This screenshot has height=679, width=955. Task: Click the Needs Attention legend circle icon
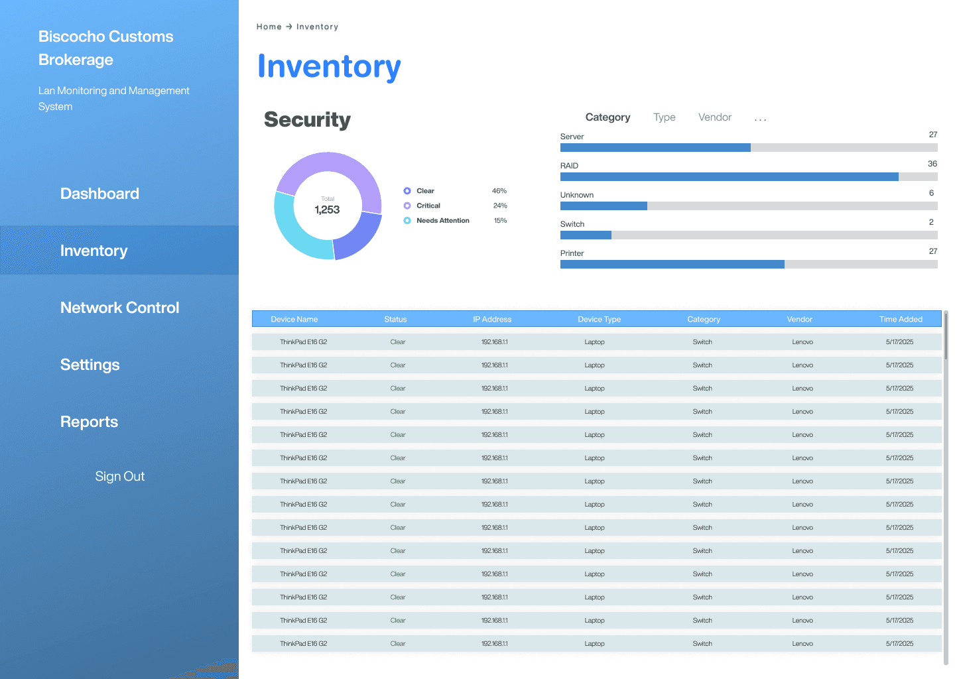click(407, 221)
